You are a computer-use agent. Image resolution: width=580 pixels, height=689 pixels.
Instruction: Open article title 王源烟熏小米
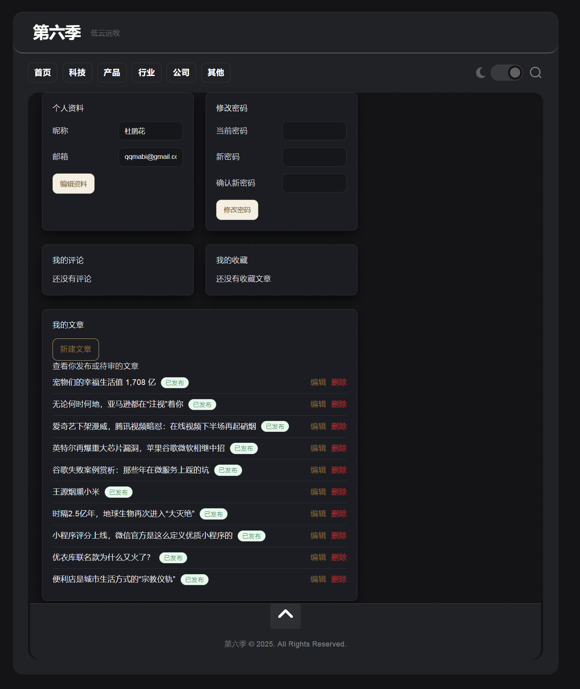point(76,492)
